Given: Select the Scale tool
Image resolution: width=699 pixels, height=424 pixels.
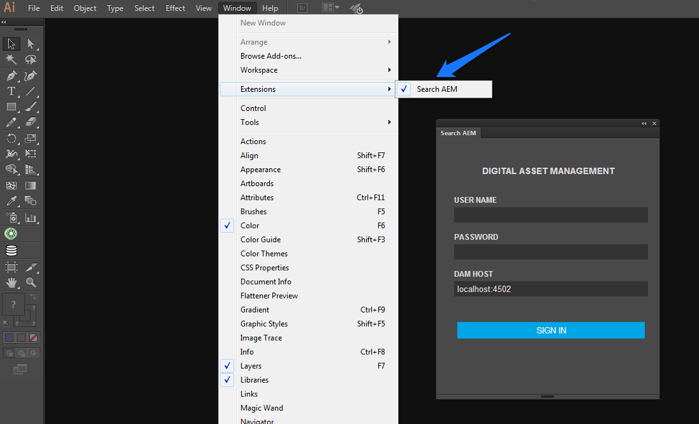Looking at the screenshot, I should [x=31, y=138].
